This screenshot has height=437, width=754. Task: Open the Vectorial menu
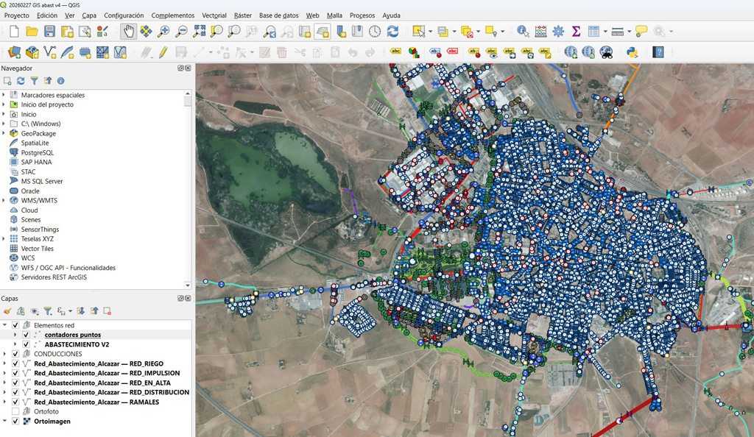tap(214, 15)
